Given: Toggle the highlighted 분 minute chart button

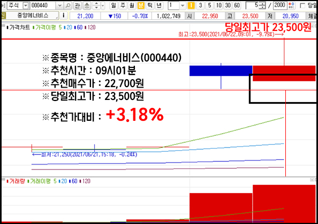Looking at the screenshot, I should 141,5.
